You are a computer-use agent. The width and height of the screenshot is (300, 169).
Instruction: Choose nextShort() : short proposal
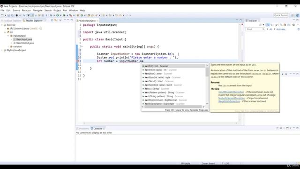click(x=173, y=81)
